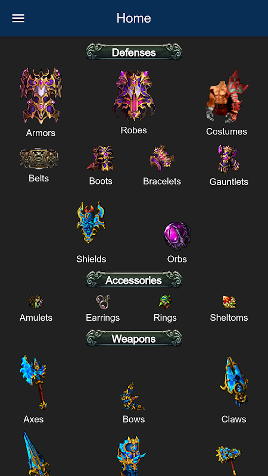Viewport: 268px width, 476px height.
Task: Tap the Rings accessory icon
Action: tap(165, 302)
